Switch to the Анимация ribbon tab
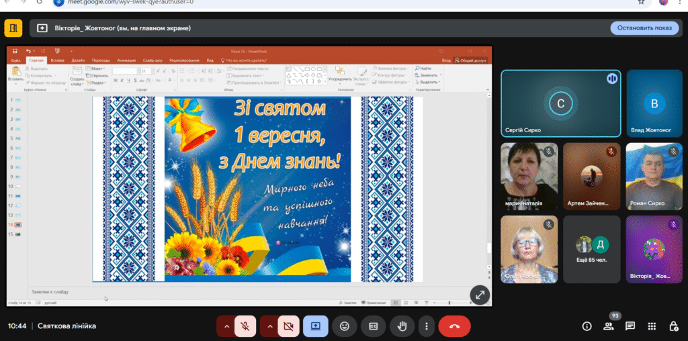The height and width of the screenshot is (341, 688). click(125, 60)
